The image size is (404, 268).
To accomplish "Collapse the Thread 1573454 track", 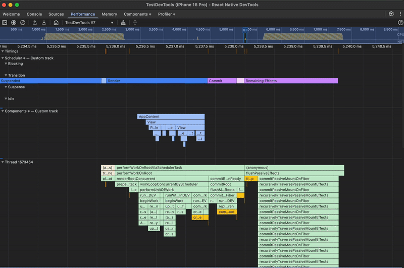I will [x=2, y=162].
